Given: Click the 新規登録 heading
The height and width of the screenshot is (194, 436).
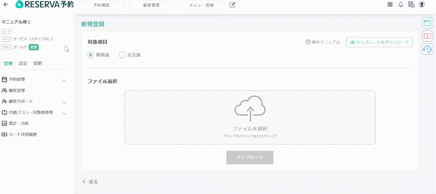Looking at the screenshot, I should [x=93, y=24].
